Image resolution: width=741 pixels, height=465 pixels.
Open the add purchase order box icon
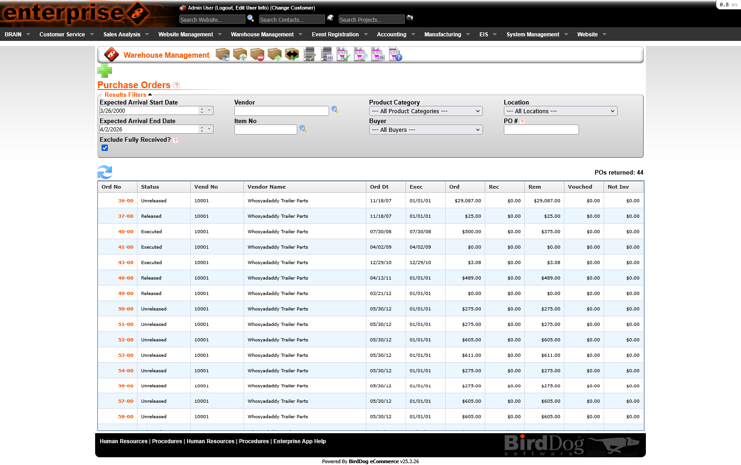(x=240, y=55)
